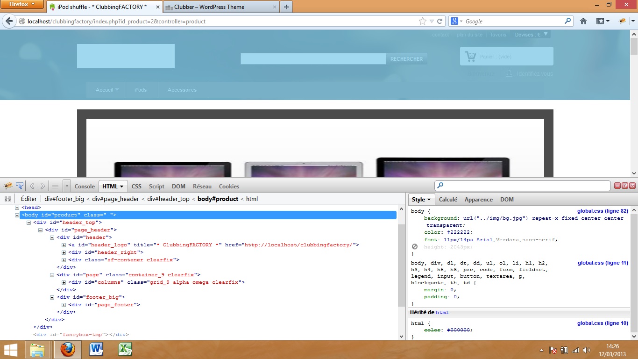Open the shopping cart Panier icon
This screenshot has height=359, width=638.
470,56
